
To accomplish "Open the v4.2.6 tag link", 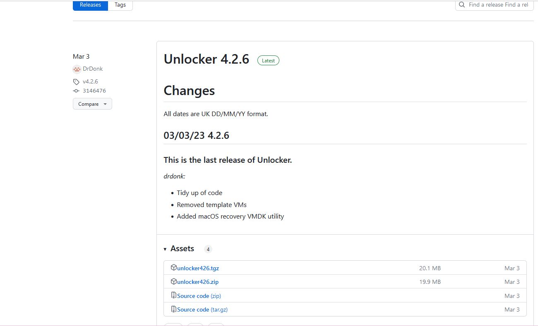I will tap(90, 82).
